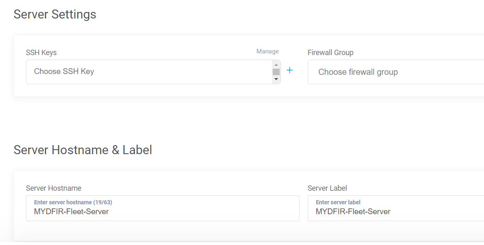The height and width of the screenshot is (245, 484).
Task: Open the Choose firewall group dropdown
Action: point(396,72)
